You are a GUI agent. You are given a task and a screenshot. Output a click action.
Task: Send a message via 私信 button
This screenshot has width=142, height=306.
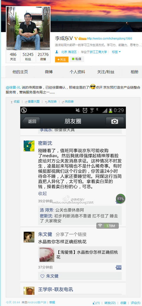[x=77, y=59]
